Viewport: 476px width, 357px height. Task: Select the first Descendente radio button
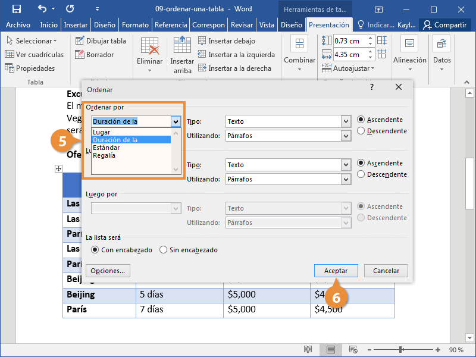click(x=361, y=131)
